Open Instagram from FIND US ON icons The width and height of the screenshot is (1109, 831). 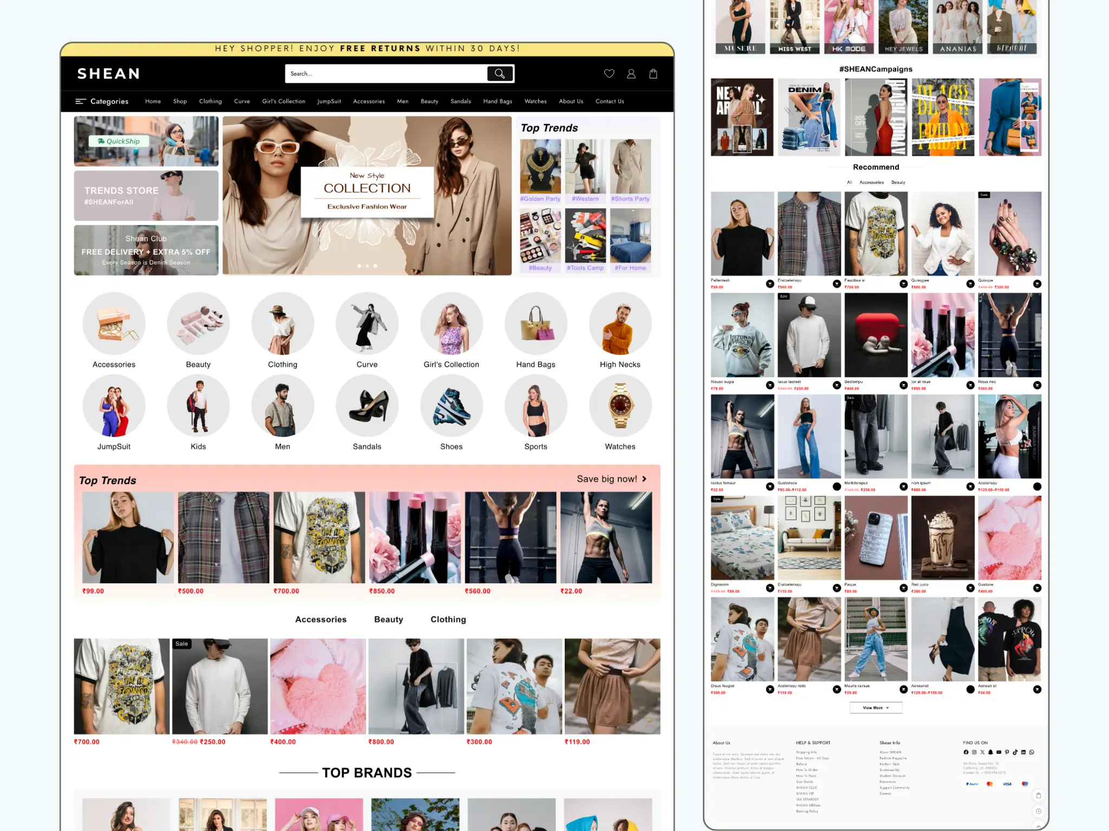point(974,753)
